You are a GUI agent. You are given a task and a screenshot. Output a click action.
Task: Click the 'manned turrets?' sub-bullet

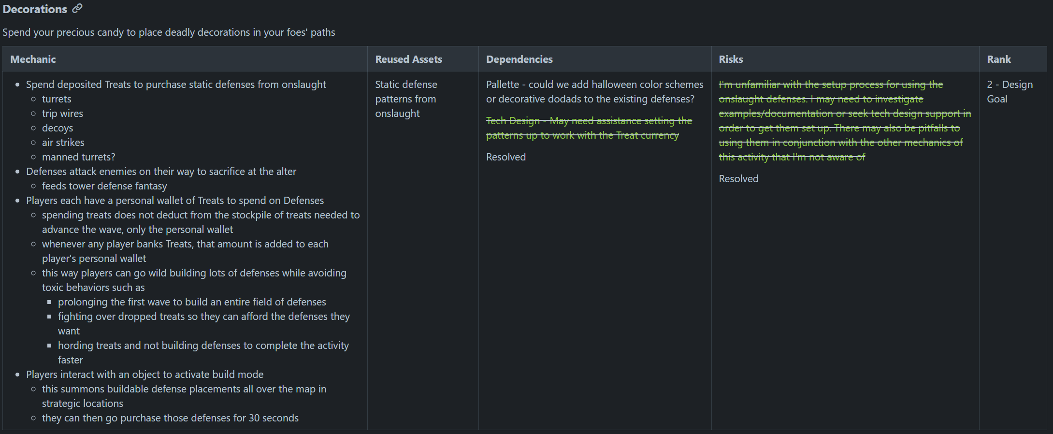[x=78, y=157]
